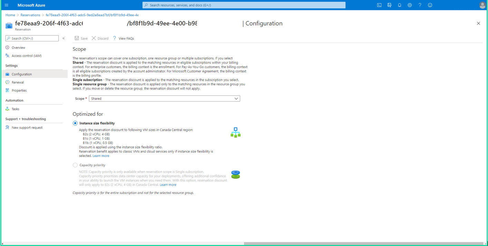The image size is (488, 246).
Task: Click the 'B1ls (1 vCPU, 0.5 GB)' text
Action: click(x=98, y=143)
